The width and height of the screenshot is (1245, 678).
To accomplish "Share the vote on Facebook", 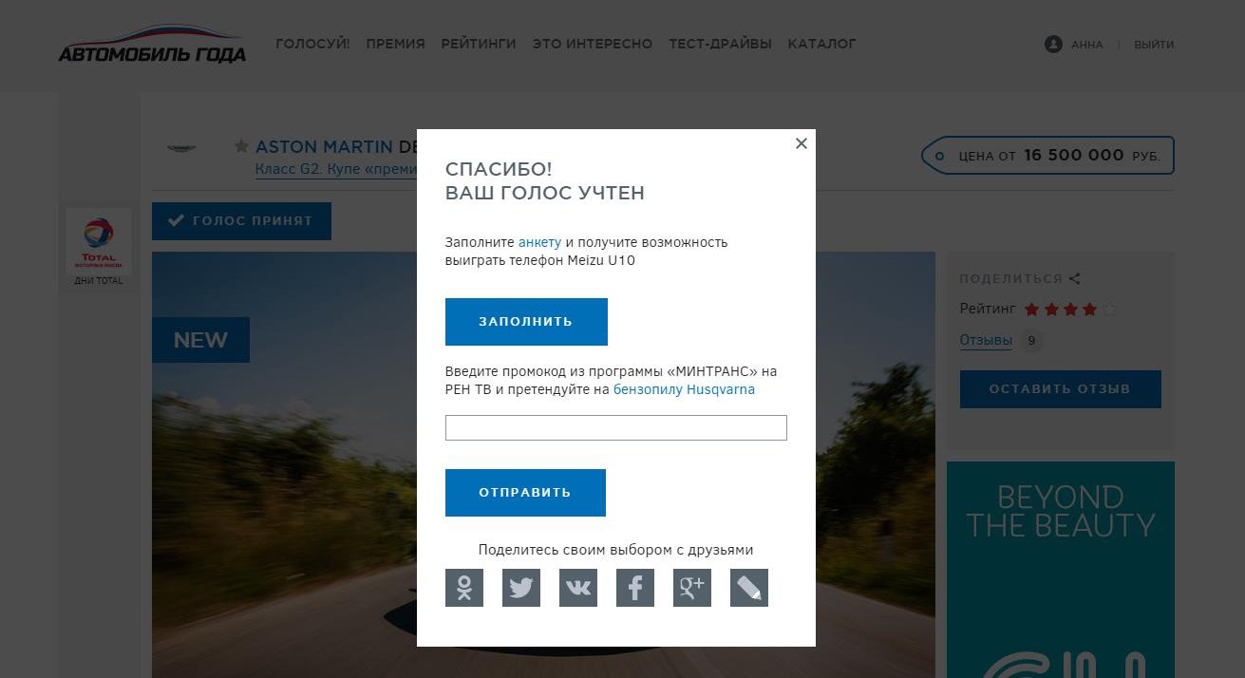I will click(635, 588).
